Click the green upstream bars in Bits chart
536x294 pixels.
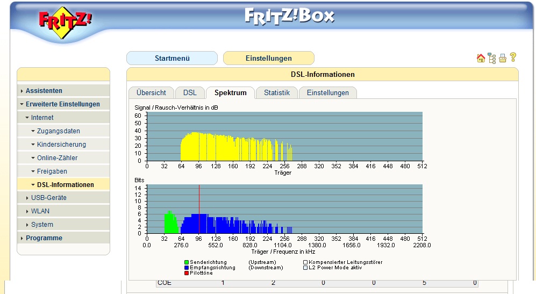coord(171,223)
